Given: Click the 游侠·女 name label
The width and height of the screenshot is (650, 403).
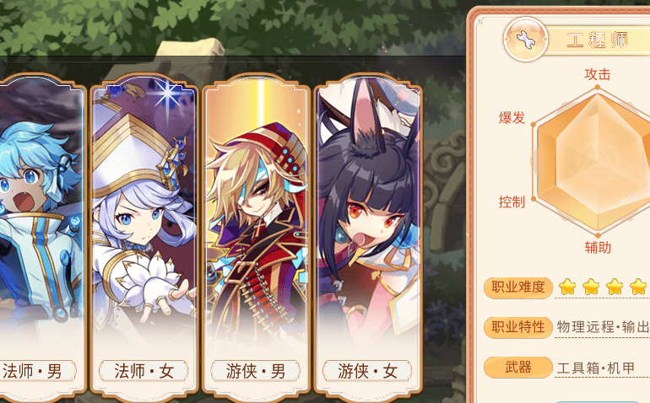Looking at the screenshot, I should [x=368, y=371].
